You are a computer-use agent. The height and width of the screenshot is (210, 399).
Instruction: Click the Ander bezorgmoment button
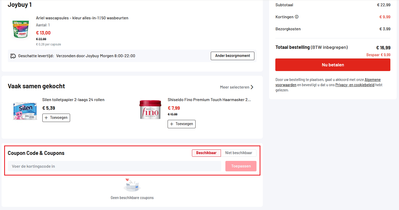232,56
